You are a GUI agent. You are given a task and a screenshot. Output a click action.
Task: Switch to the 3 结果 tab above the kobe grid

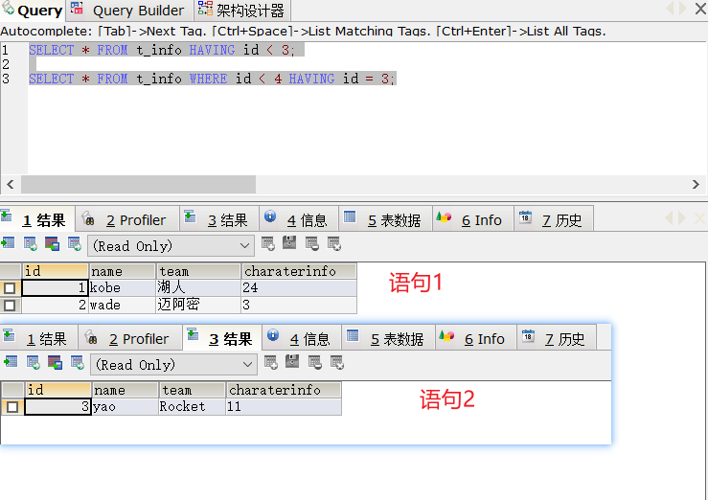219,219
